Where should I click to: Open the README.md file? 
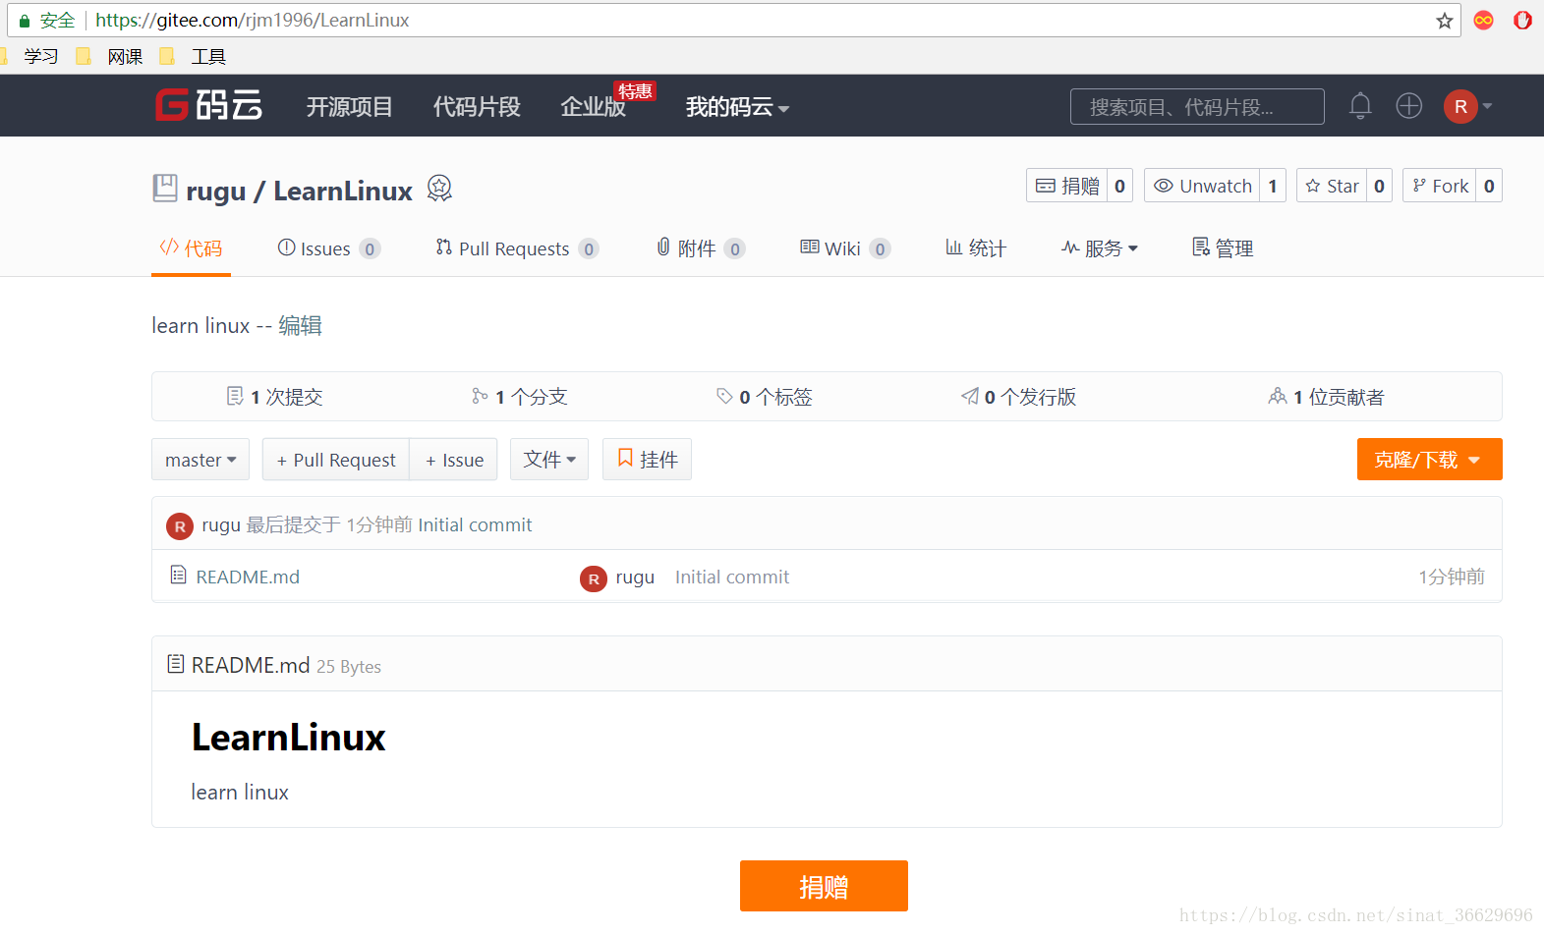pos(248,577)
